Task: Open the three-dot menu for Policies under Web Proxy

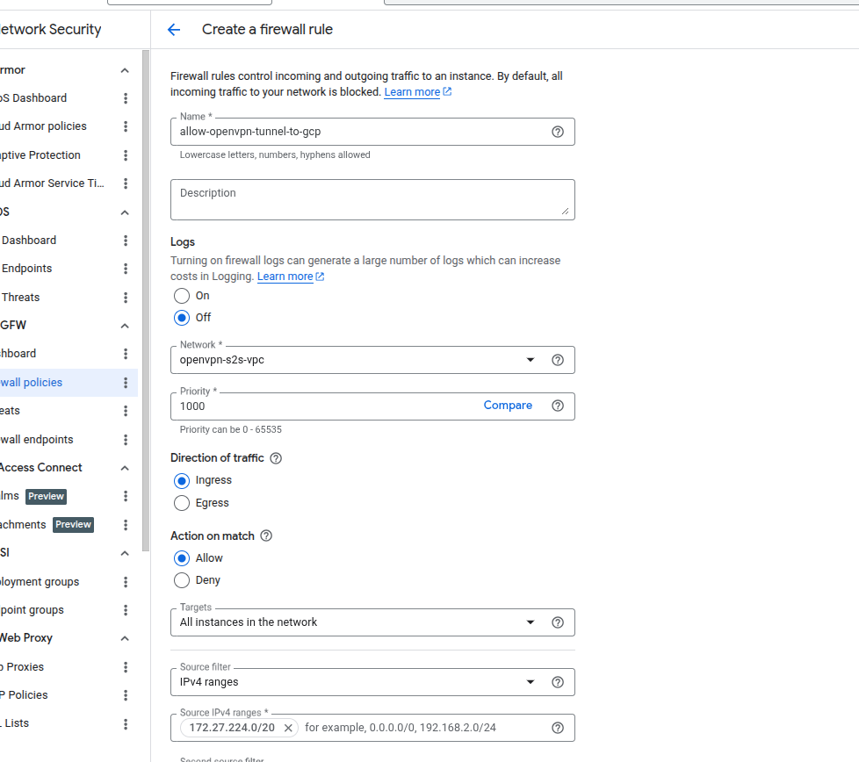Action: [x=126, y=695]
